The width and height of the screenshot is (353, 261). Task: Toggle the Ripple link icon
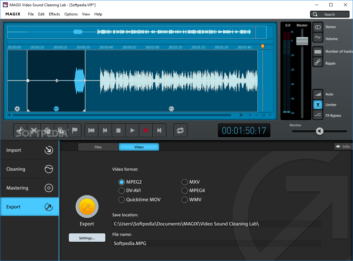point(318,62)
